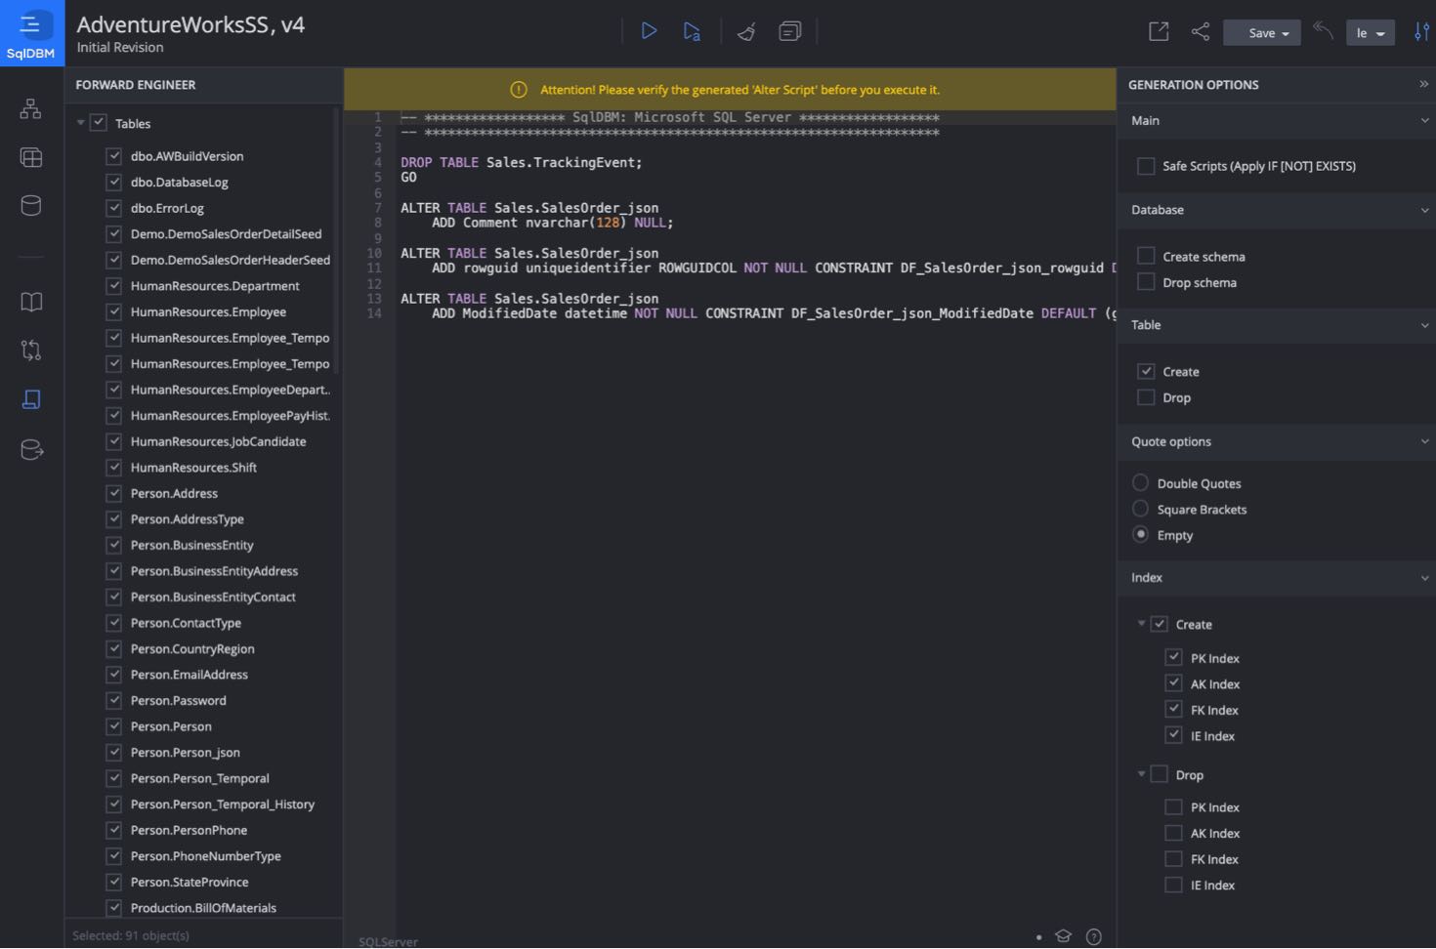Click the copy script toolbar icon
This screenshot has width=1436, height=949.
789,31
